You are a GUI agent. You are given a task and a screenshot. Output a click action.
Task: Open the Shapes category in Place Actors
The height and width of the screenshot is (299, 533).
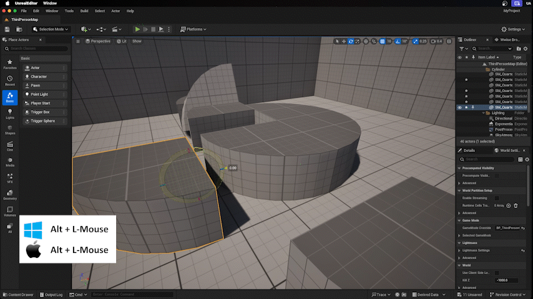point(10,130)
